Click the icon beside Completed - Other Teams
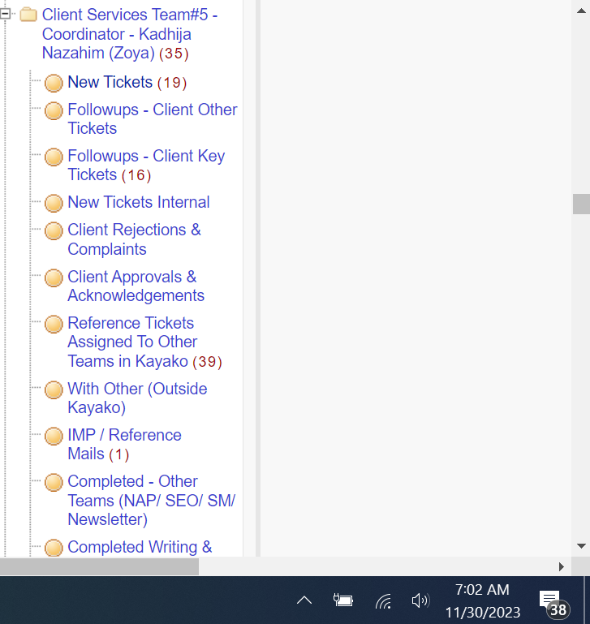This screenshot has width=590, height=624. pyautogui.click(x=54, y=482)
